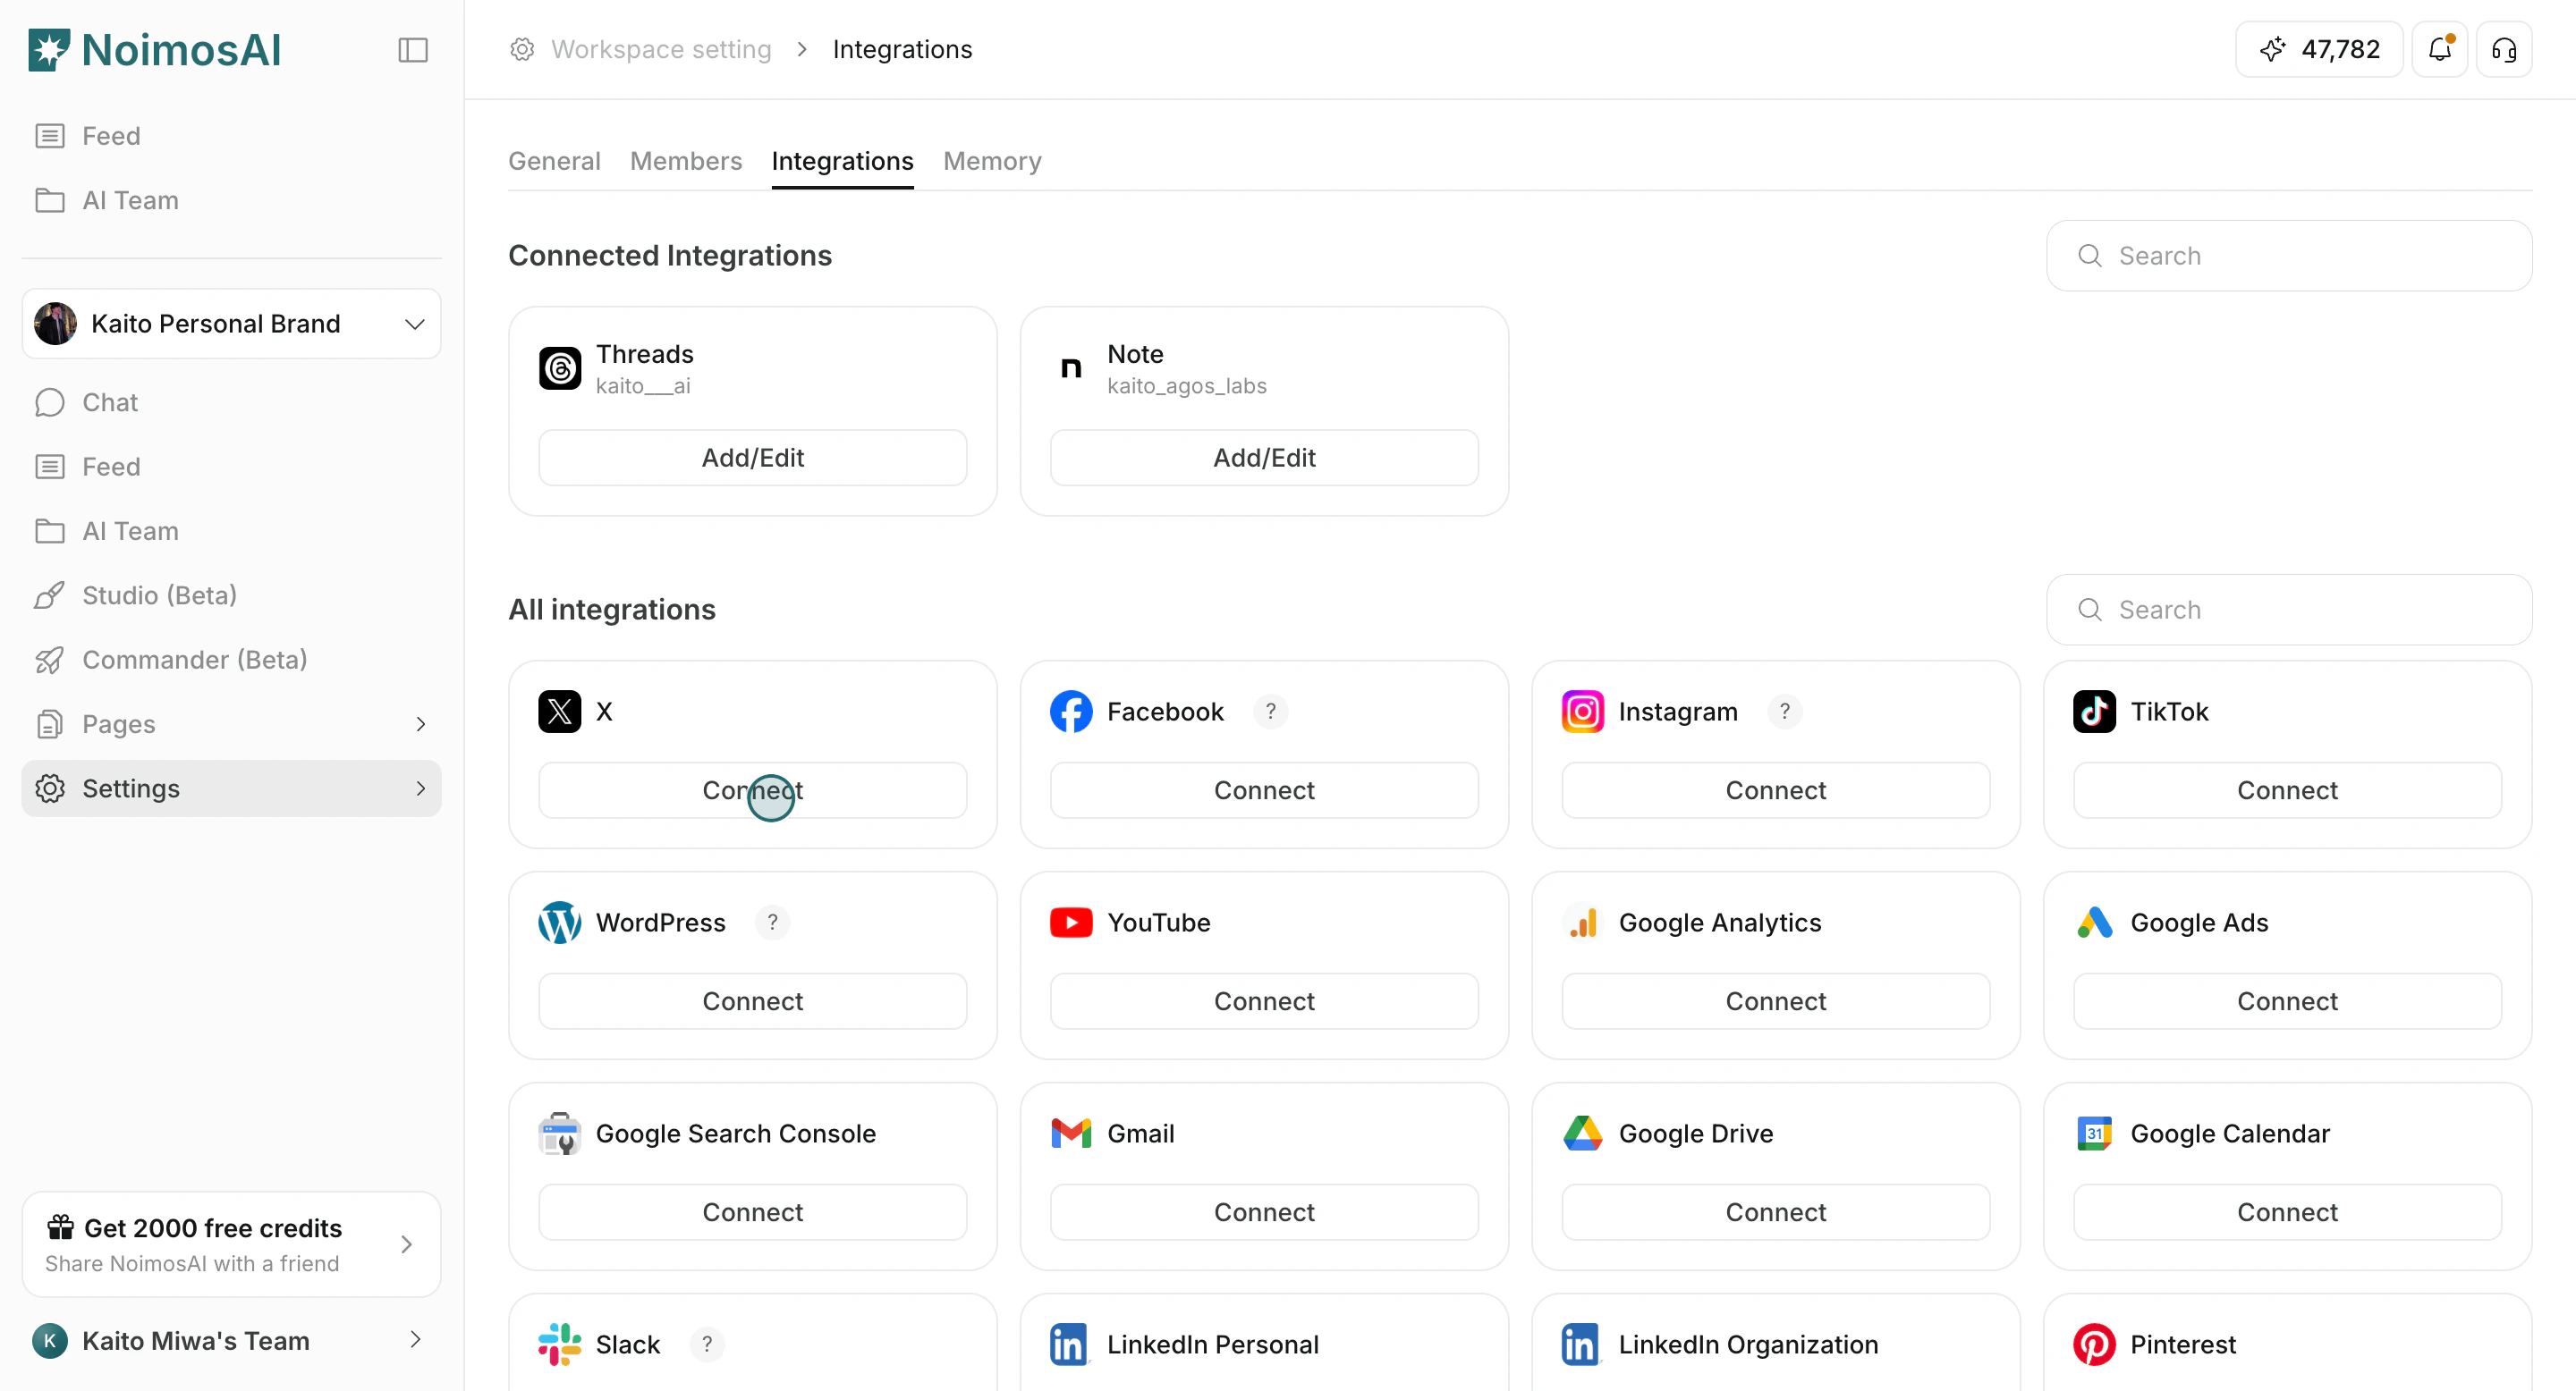Click the headset support icon
The height and width of the screenshot is (1391, 2576).
(x=2504, y=49)
